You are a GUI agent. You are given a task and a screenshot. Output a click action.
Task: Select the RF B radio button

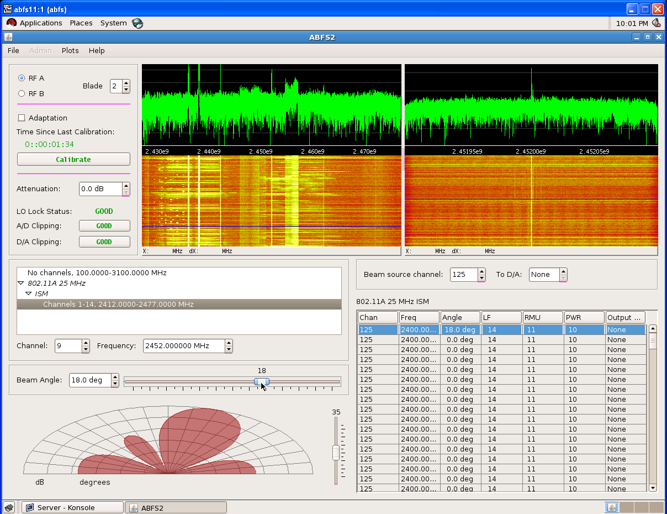(22, 93)
